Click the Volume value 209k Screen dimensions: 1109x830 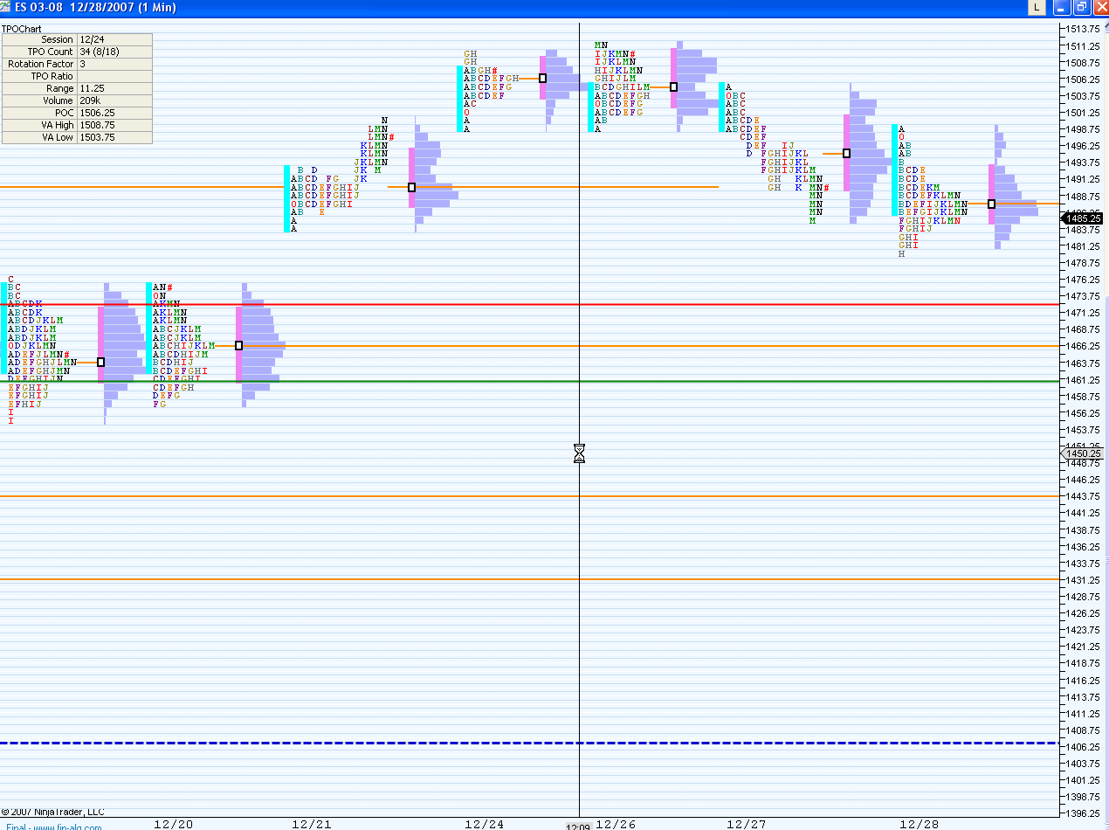(114, 101)
